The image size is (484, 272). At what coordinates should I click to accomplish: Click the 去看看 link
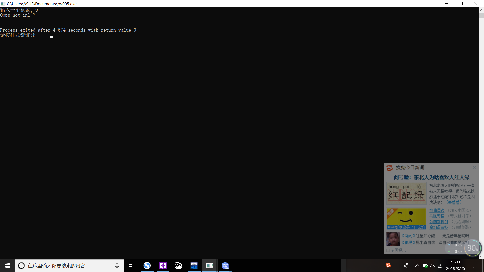[454, 202]
